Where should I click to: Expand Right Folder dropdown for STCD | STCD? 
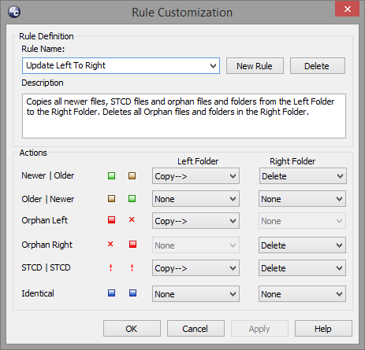(302, 268)
